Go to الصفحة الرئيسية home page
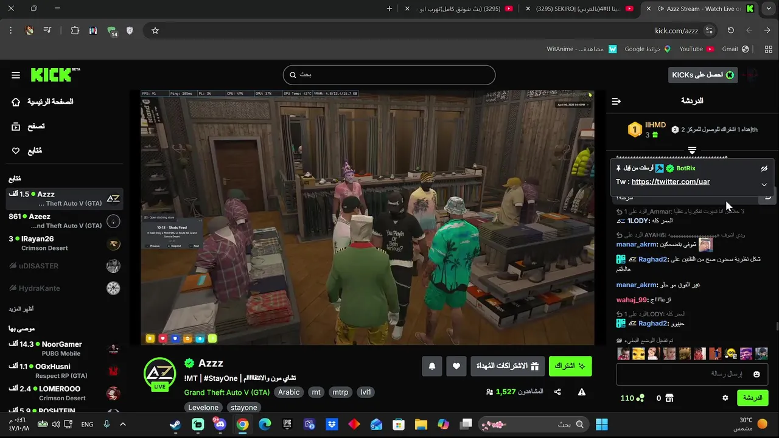This screenshot has height=438, width=779. coord(43,102)
